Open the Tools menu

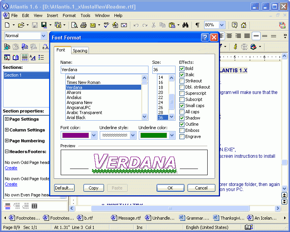85,15
